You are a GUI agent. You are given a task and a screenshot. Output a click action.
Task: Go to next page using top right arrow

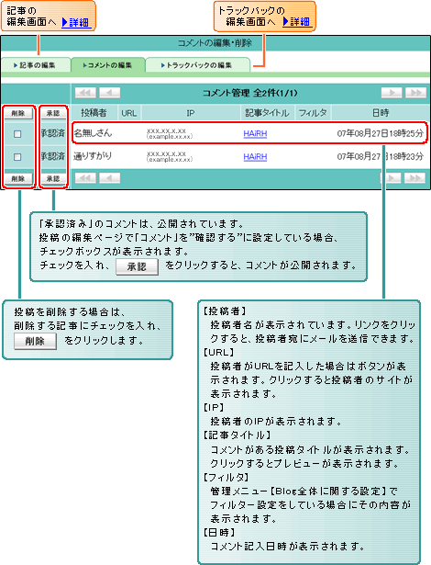392,93
